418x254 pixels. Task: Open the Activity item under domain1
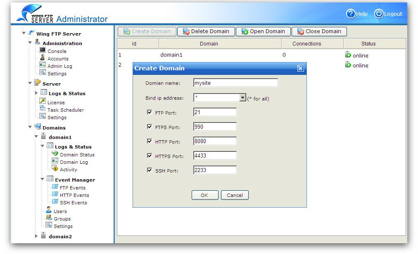pyautogui.click(x=68, y=170)
